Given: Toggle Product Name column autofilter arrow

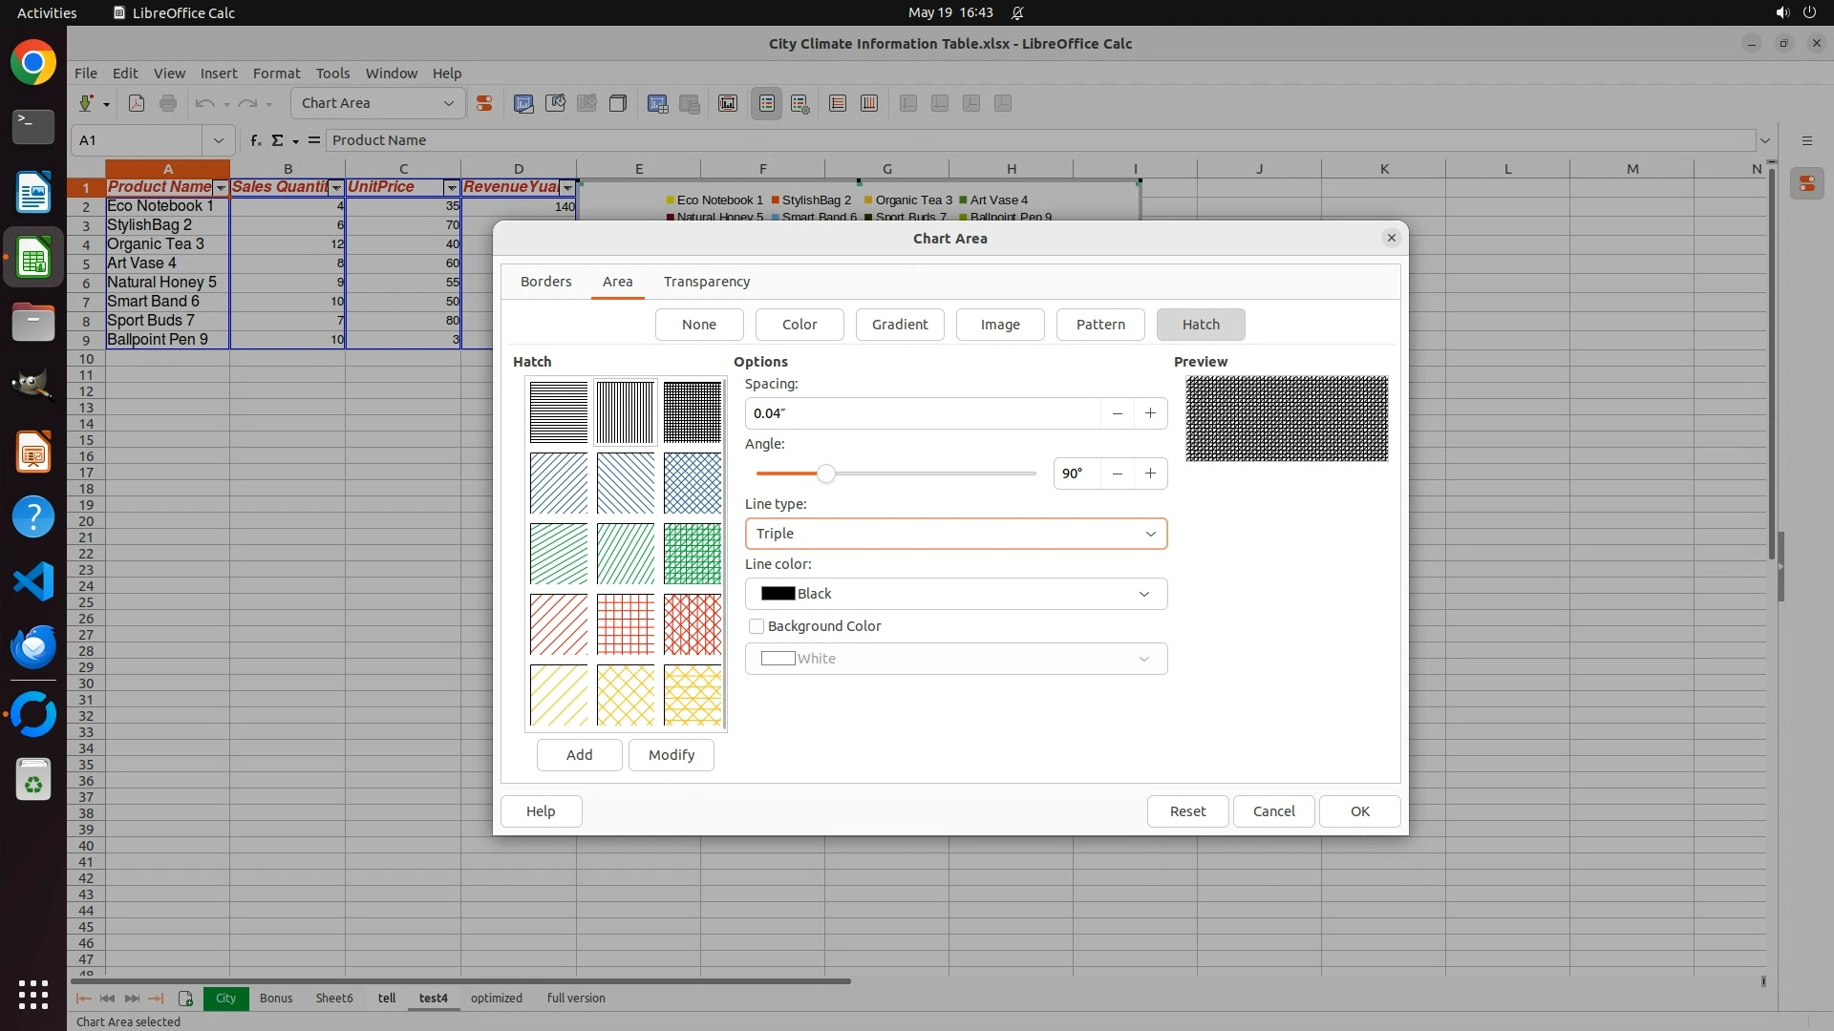Looking at the screenshot, I should point(221,187).
